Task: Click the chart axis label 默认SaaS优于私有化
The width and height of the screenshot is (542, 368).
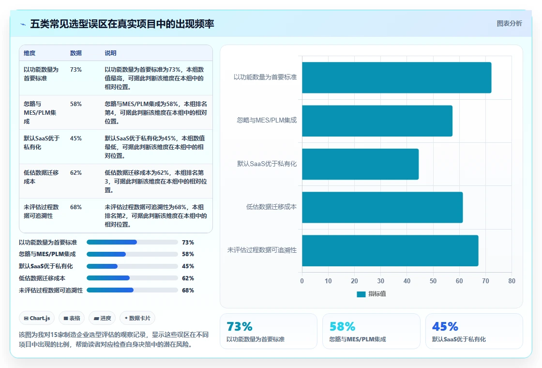Action: 267,164
